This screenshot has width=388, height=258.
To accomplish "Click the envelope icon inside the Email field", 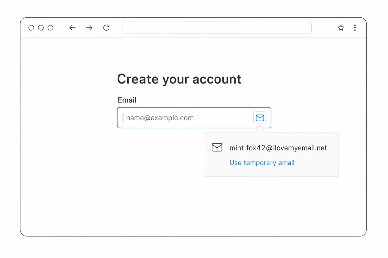I will click(x=260, y=118).
